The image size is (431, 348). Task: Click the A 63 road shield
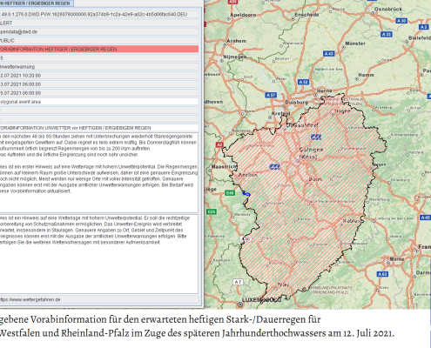point(382,274)
